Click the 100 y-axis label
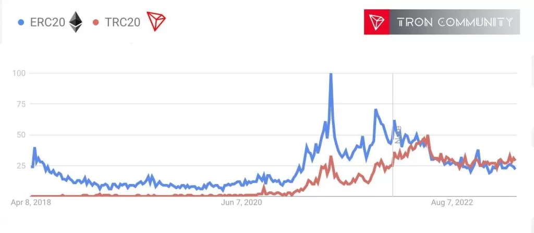This screenshot has width=534, height=233. (x=19, y=73)
